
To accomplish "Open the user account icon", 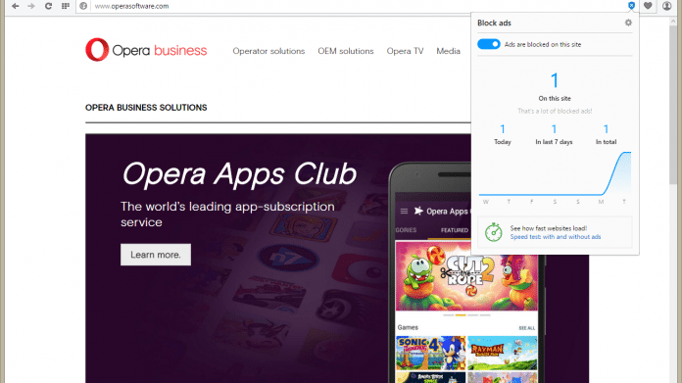I will point(666,6).
